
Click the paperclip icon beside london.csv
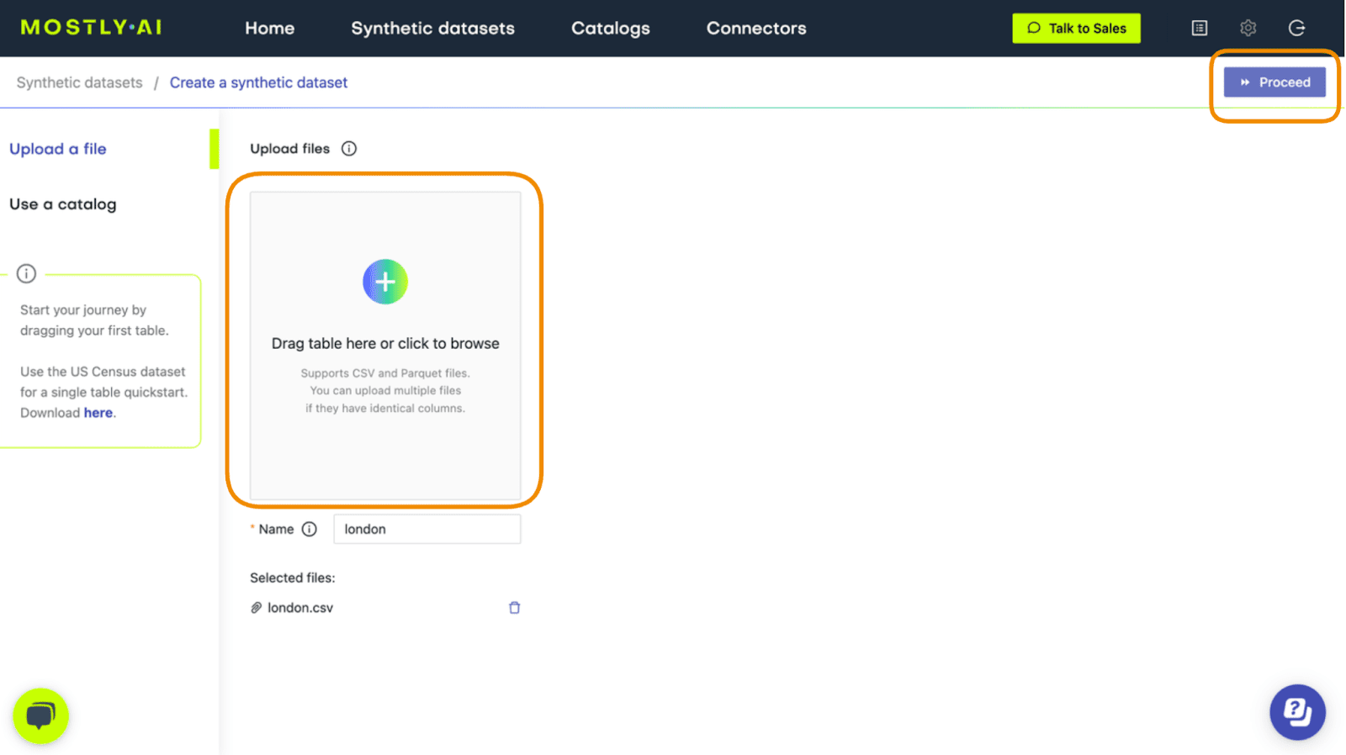256,608
